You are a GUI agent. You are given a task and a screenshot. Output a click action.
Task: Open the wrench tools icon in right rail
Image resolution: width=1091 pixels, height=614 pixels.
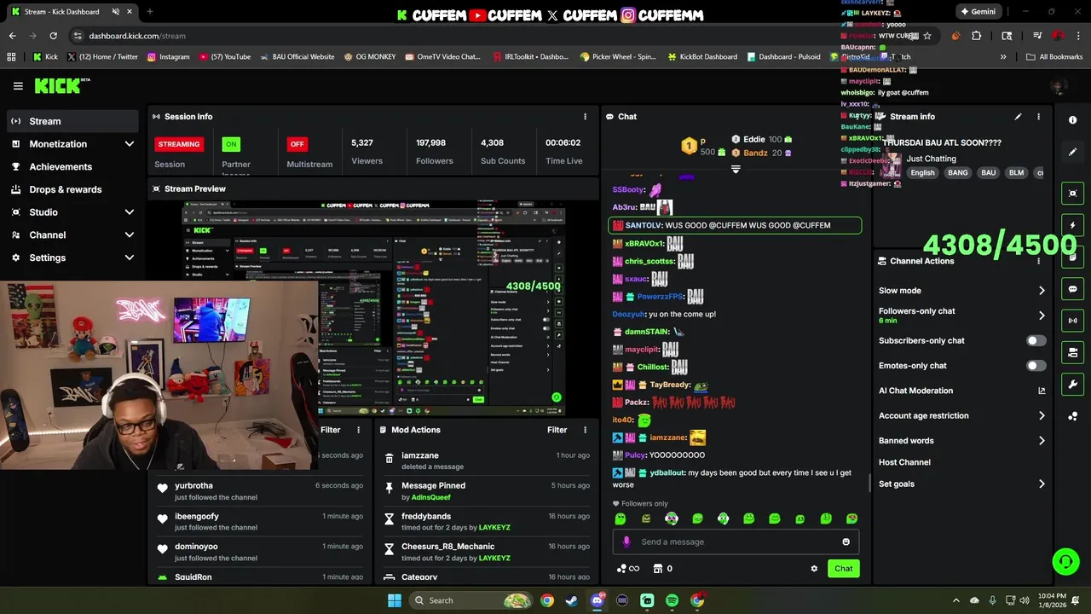(1073, 385)
